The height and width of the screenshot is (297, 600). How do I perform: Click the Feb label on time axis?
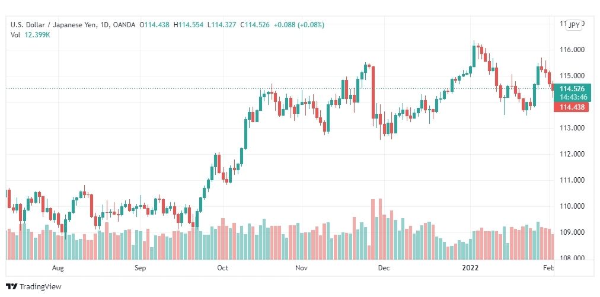click(x=548, y=268)
